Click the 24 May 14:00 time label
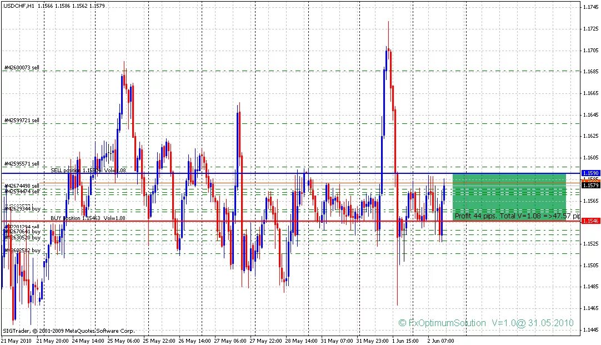Screen dimensions: 601x345 pyautogui.click(x=88, y=341)
